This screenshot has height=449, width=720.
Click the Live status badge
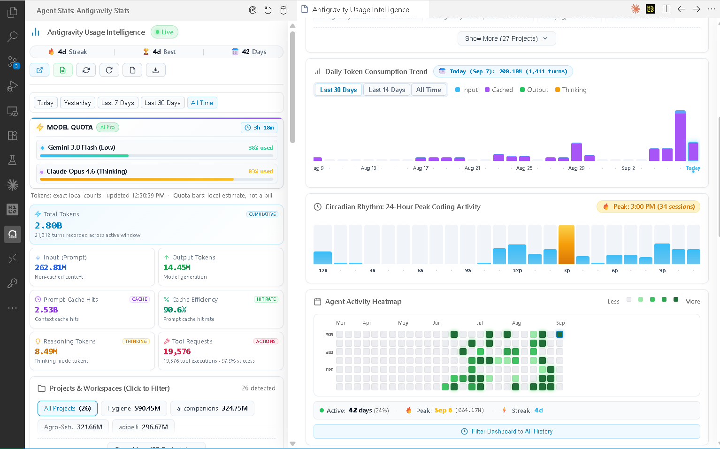[164, 32]
